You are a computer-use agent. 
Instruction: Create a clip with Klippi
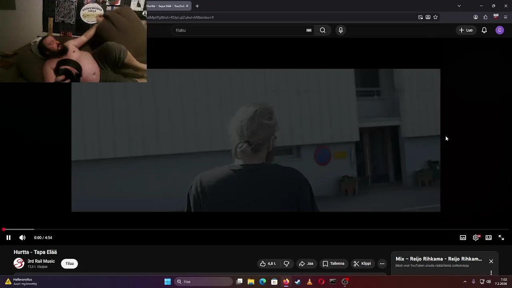pyautogui.click(x=362, y=264)
